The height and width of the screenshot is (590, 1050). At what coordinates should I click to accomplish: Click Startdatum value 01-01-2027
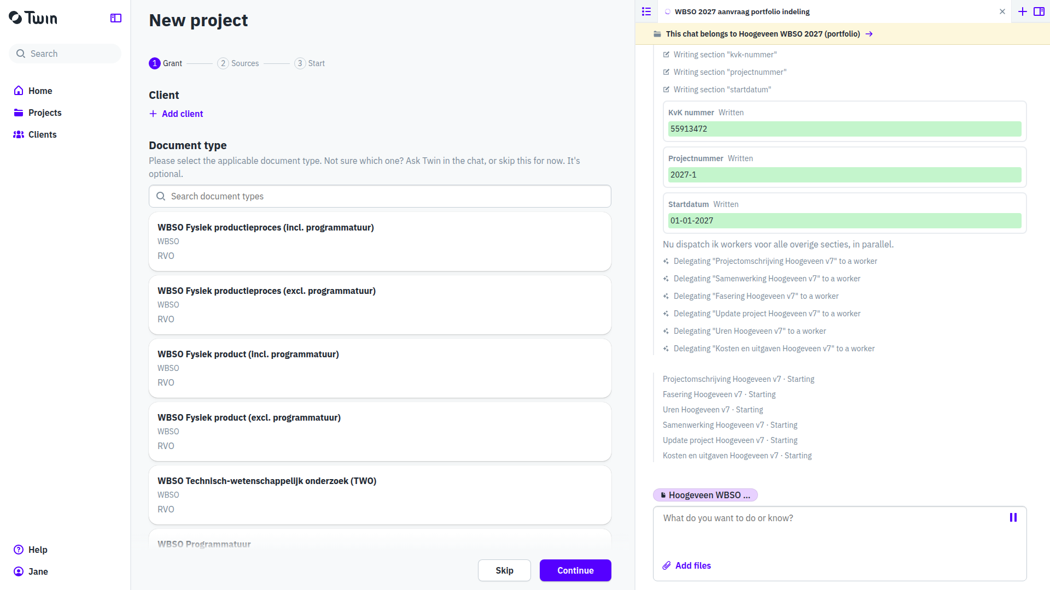point(845,221)
